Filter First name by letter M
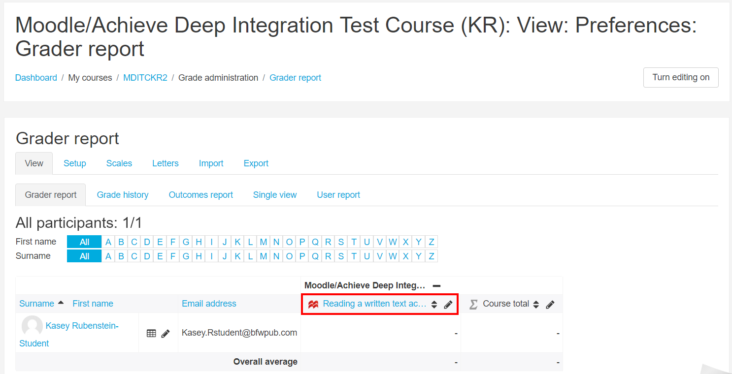This screenshot has height=374, width=732. click(264, 242)
